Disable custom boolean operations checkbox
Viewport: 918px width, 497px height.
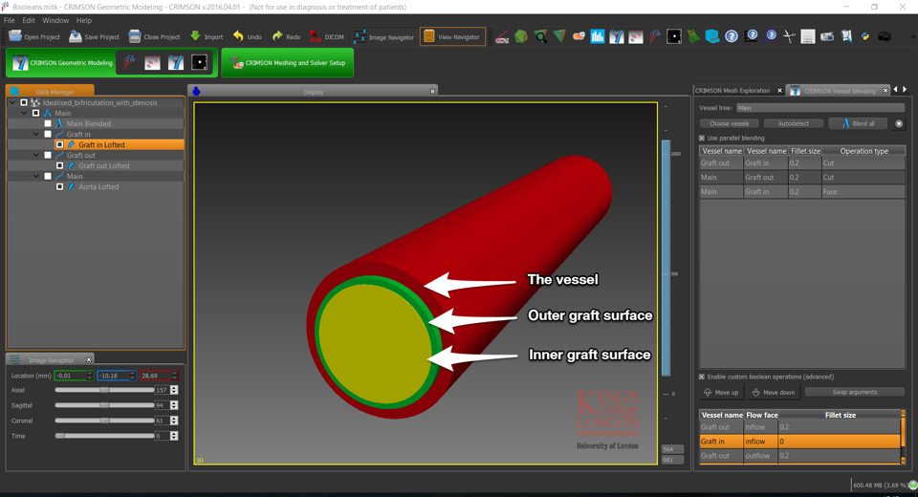pyautogui.click(x=702, y=377)
